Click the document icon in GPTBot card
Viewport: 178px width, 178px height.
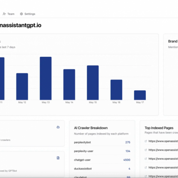point(58,158)
